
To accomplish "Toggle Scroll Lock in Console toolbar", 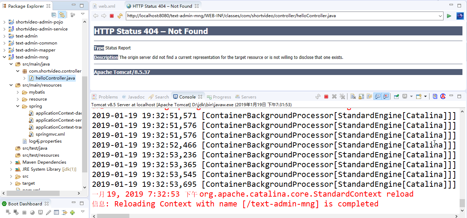I will click(361, 97).
